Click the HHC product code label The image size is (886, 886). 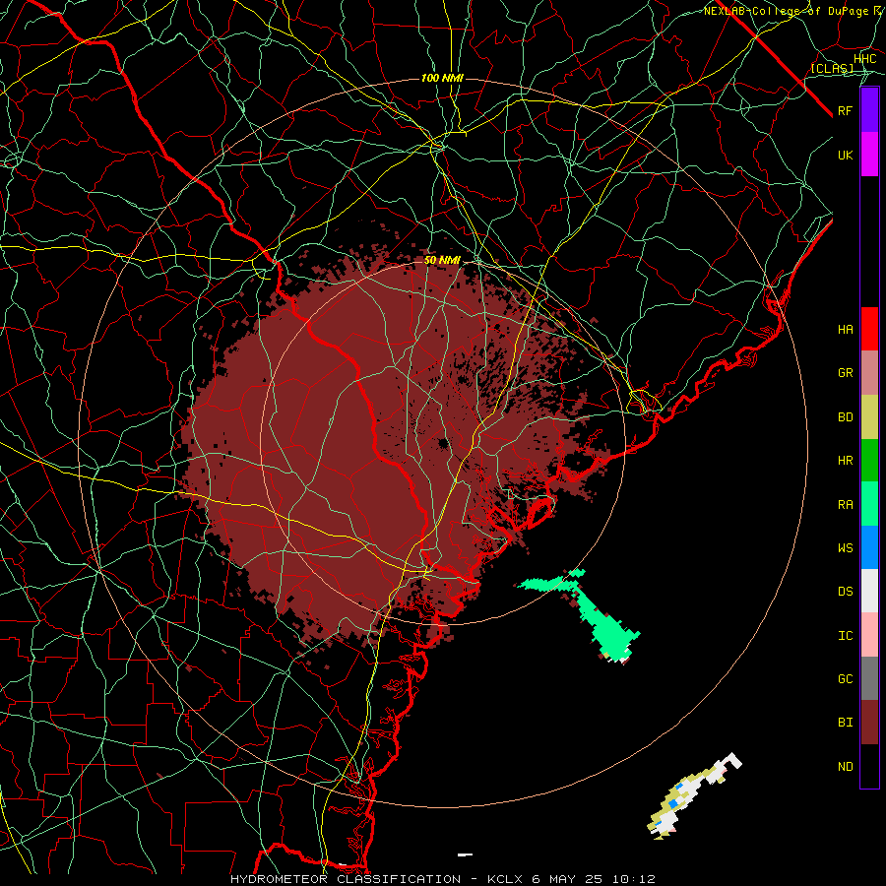pyautogui.click(x=865, y=59)
